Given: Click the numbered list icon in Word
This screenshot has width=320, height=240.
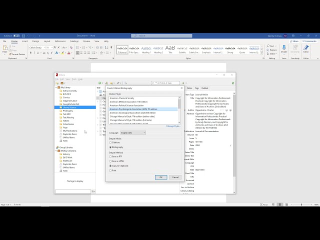Looking at the screenshot, I should click(x=83, y=47).
